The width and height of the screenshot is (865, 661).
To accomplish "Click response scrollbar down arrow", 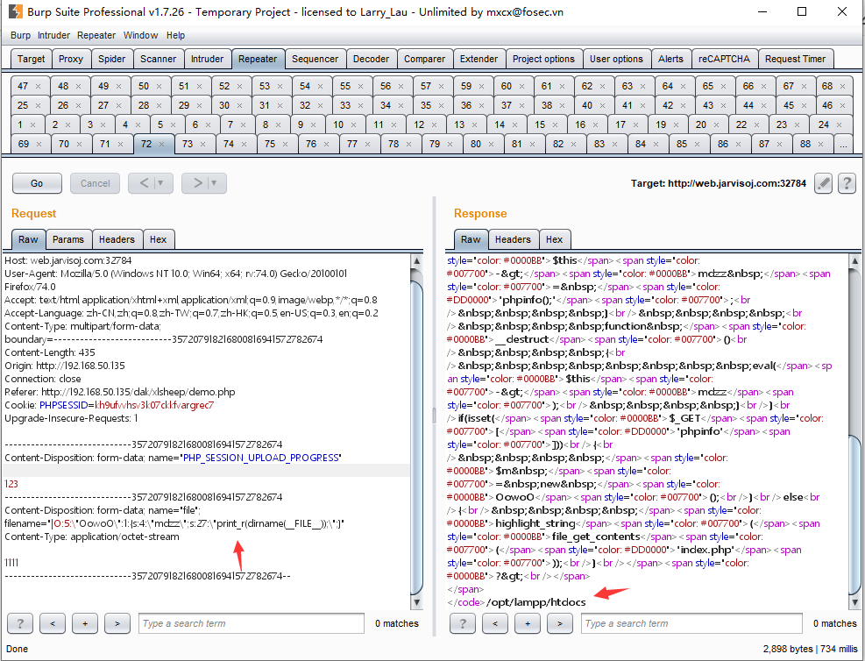I will point(854,602).
